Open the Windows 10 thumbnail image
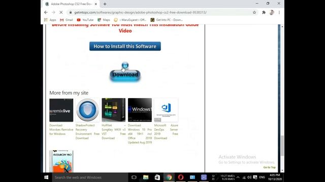 pyautogui.click(x=140, y=110)
